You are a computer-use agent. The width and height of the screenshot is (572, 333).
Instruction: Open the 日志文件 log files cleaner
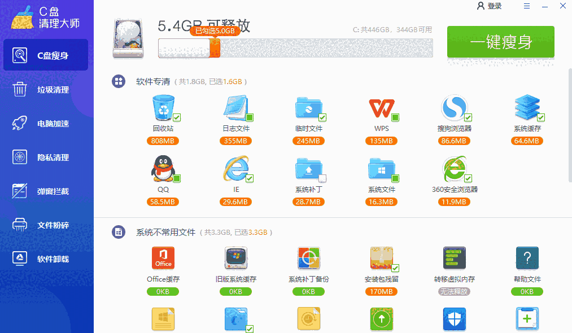[x=235, y=110]
